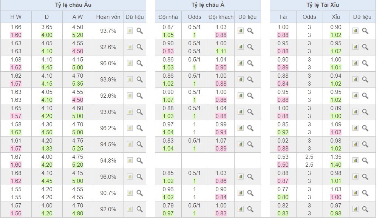
Task: Select the Tỷ lệ châu Á header
Action: [x=208, y=5]
